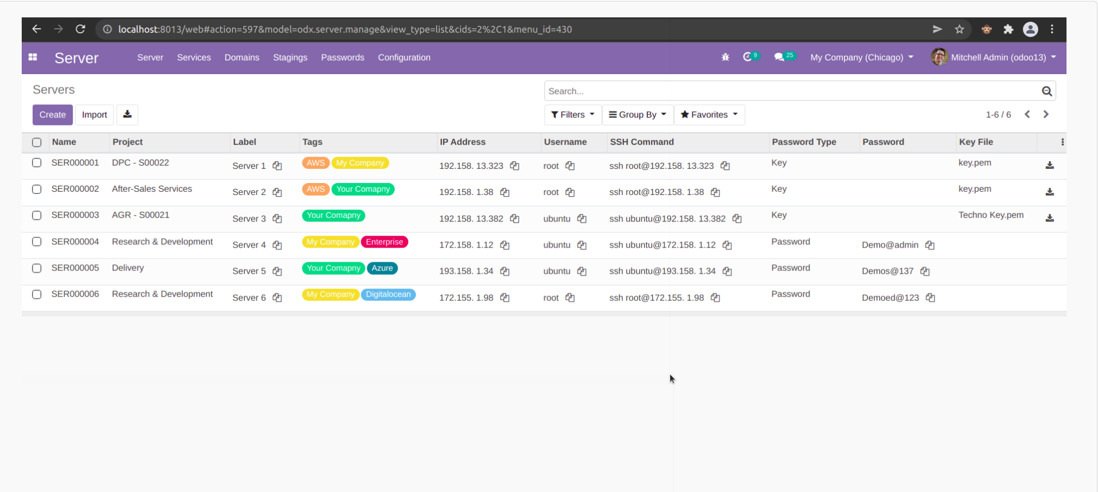Open the Filters dropdown

(572, 115)
